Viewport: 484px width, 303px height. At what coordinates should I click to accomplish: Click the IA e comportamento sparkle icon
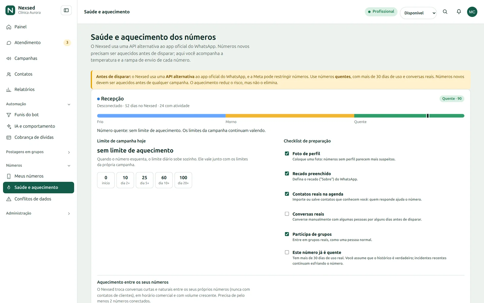pyautogui.click(x=9, y=126)
